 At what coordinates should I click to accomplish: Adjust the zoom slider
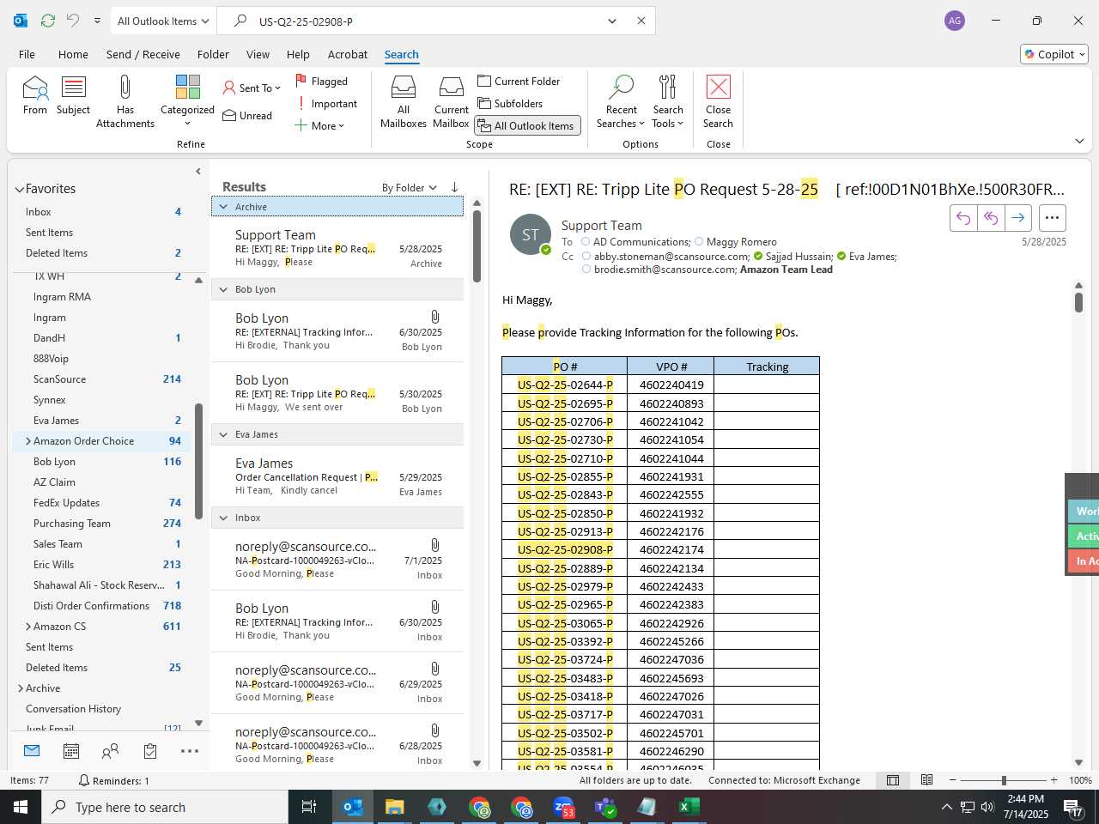pos(1004,780)
